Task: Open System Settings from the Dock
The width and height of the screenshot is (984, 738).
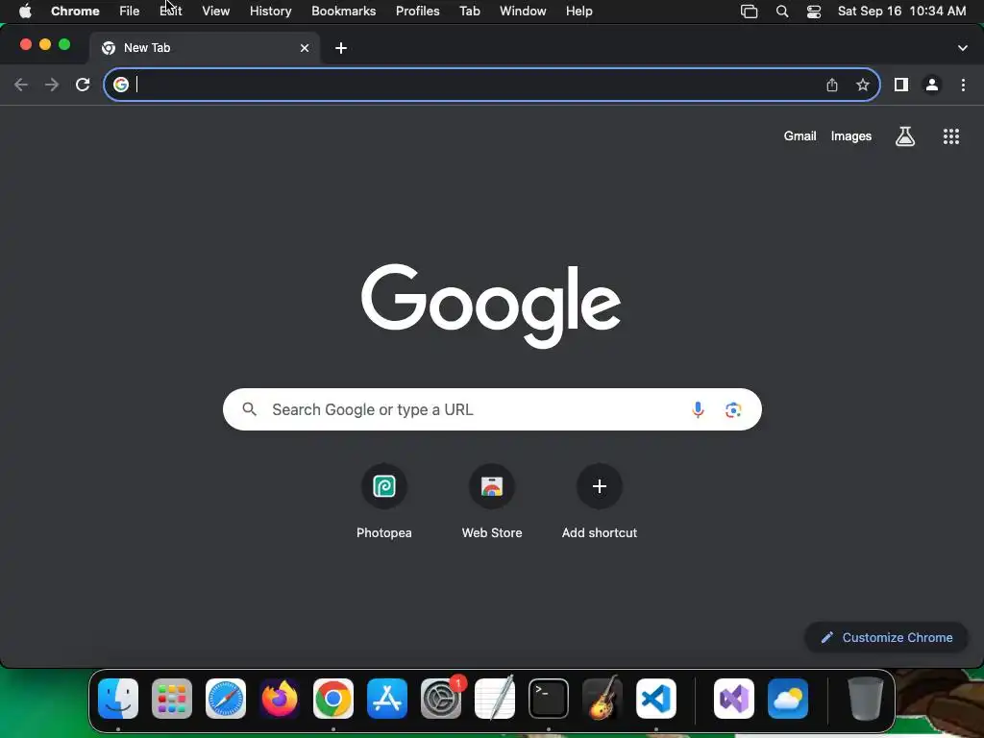Action: pyautogui.click(x=440, y=699)
